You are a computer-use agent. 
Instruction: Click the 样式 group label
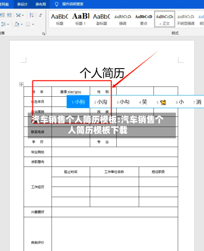tap(175, 33)
